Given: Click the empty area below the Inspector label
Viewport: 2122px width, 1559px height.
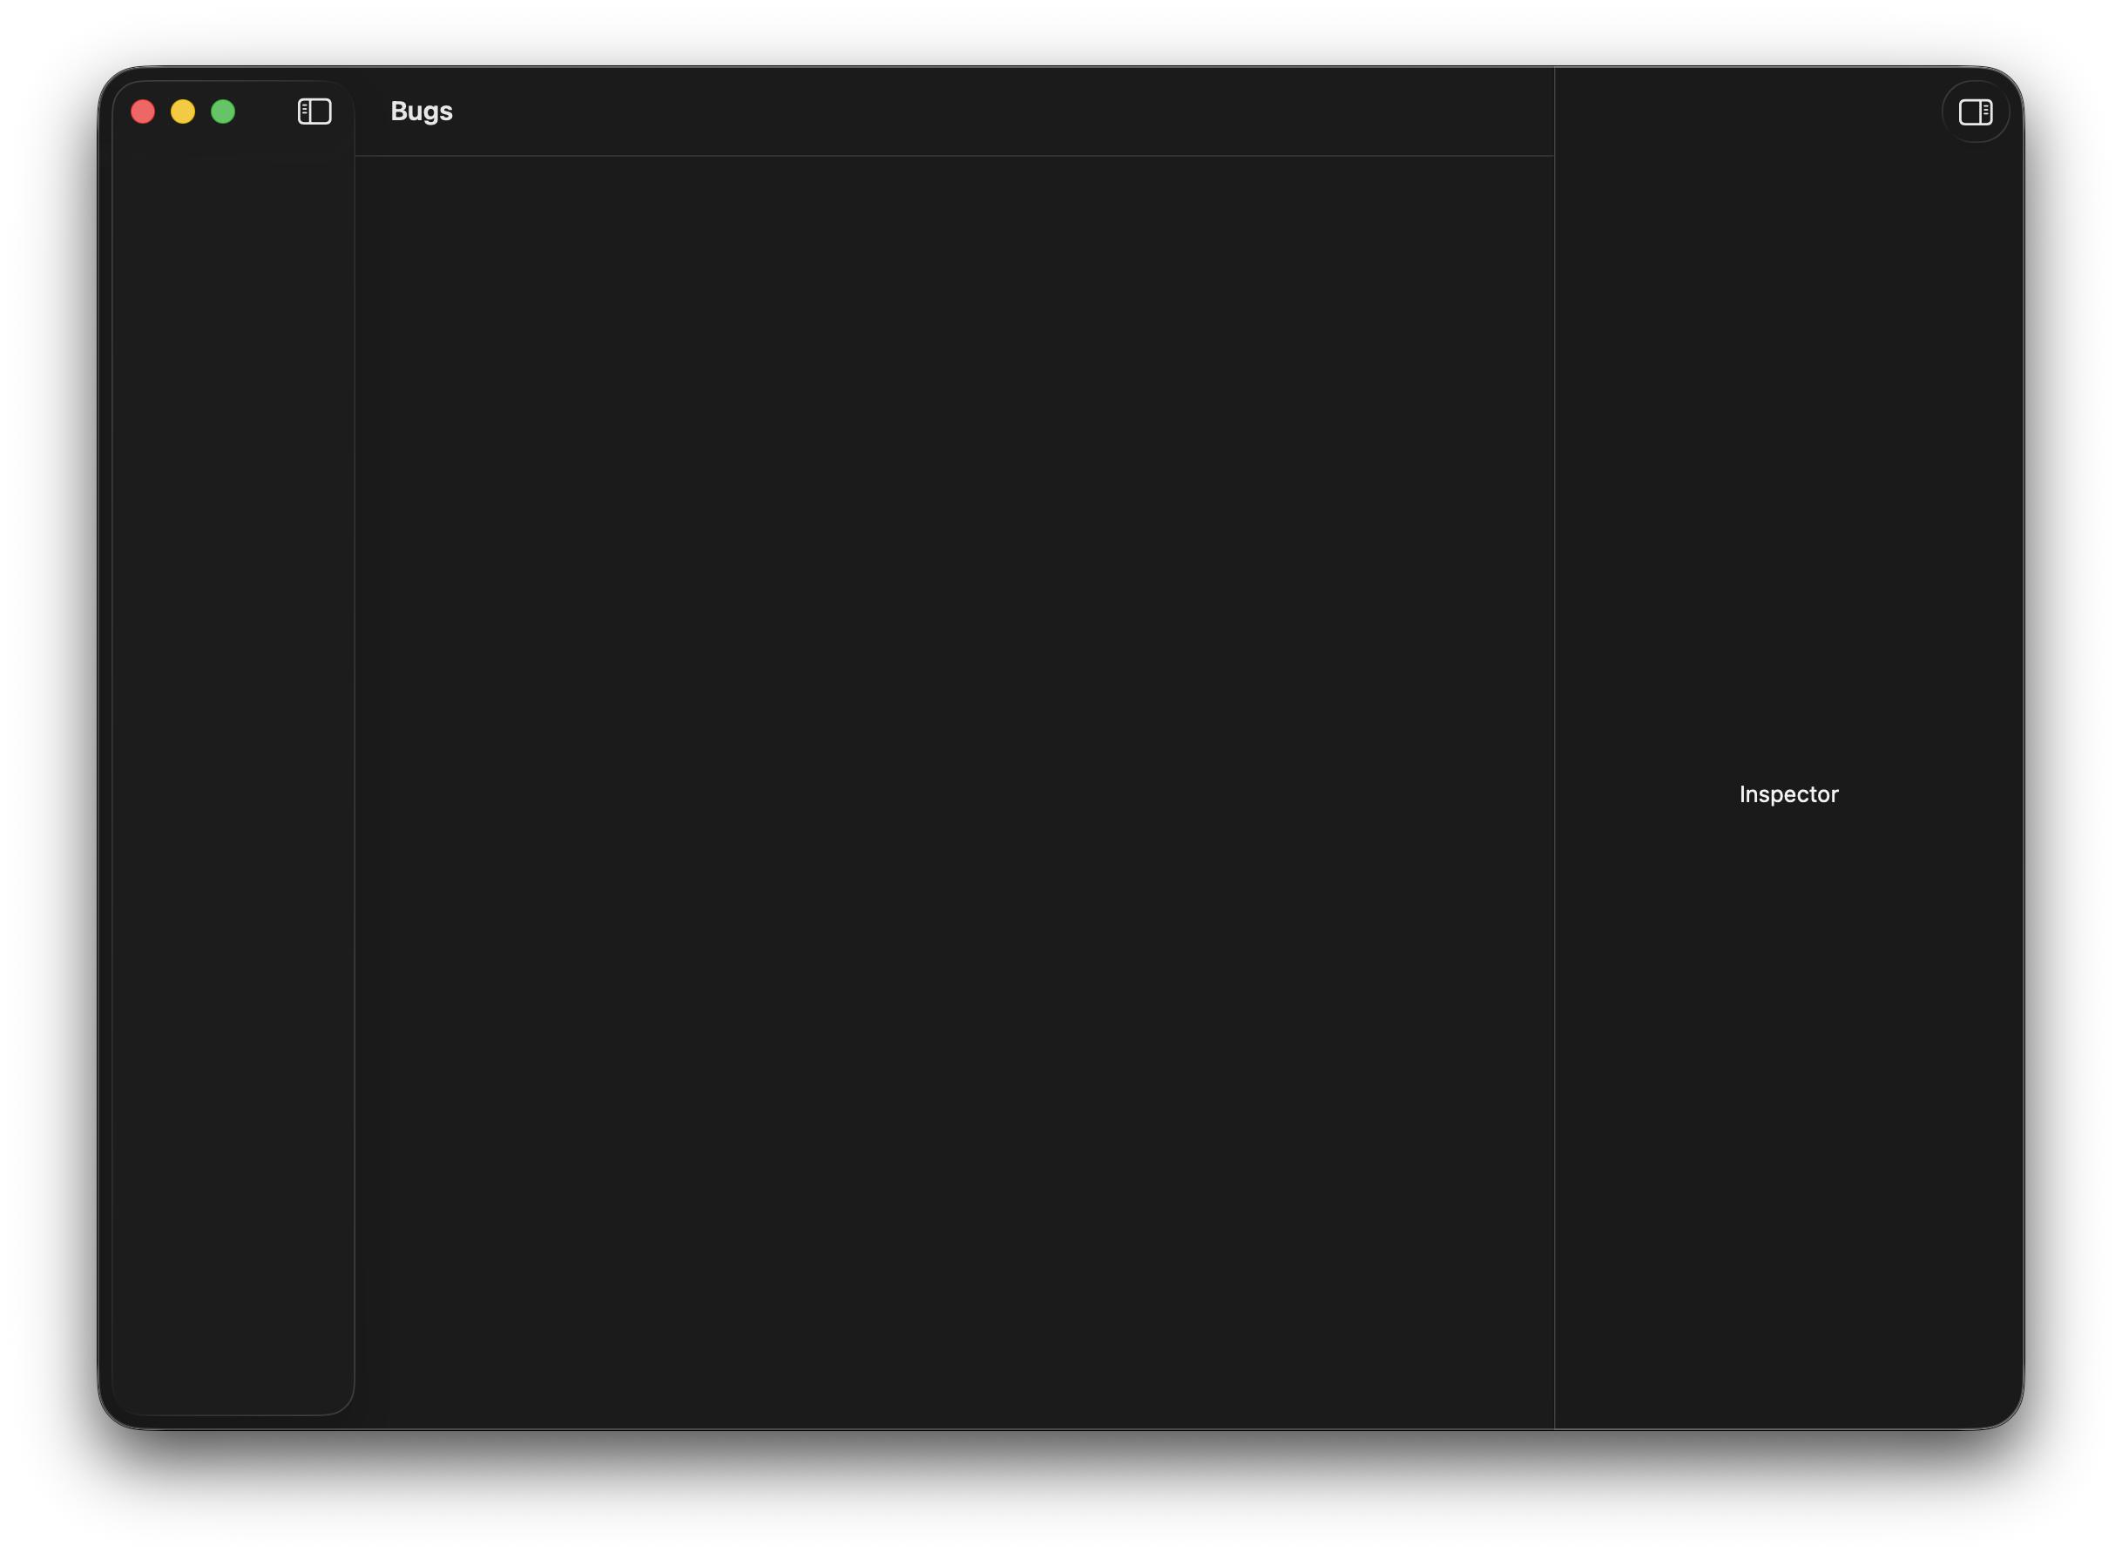Looking at the screenshot, I should (1787, 1114).
